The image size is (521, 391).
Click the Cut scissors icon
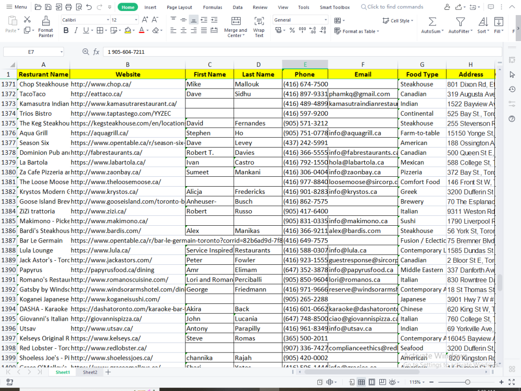pyautogui.click(x=27, y=20)
